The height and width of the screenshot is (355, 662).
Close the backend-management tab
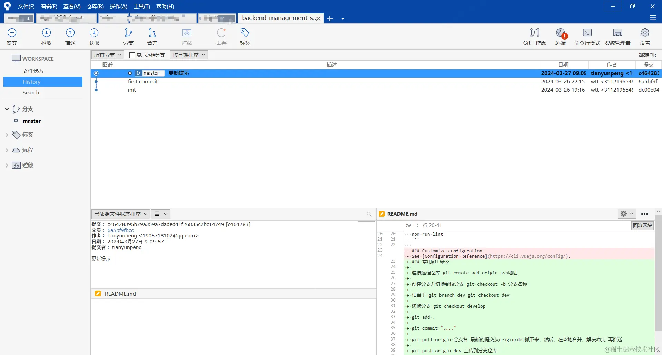318,19
